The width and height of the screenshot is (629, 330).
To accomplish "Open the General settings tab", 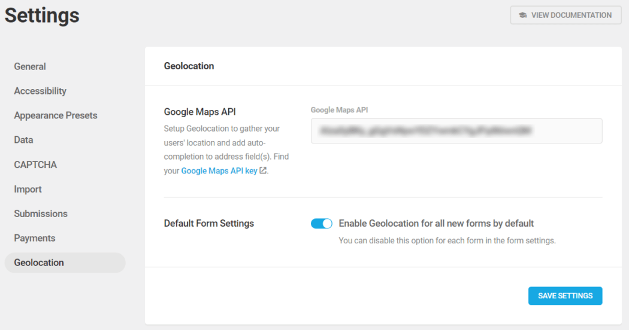I will [x=30, y=66].
